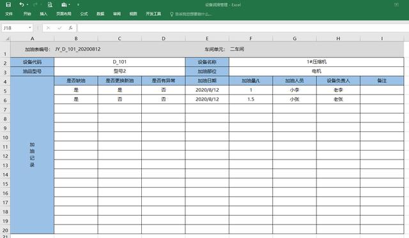Viewport: 409px width, 238px height.
Task: Click the 小李 cell
Action: tap(295, 90)
